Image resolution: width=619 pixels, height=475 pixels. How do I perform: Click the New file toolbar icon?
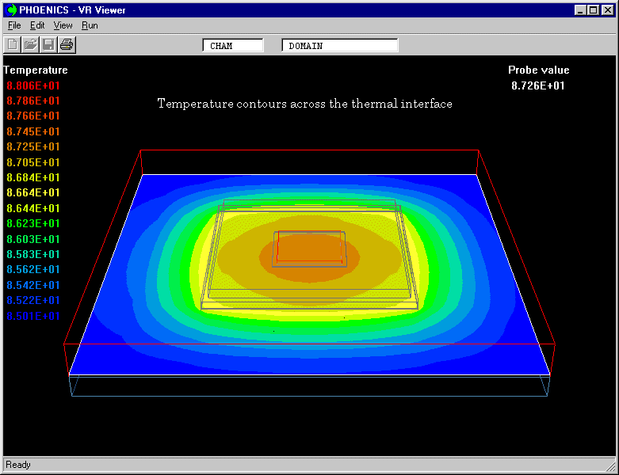[x=13, y=44]
